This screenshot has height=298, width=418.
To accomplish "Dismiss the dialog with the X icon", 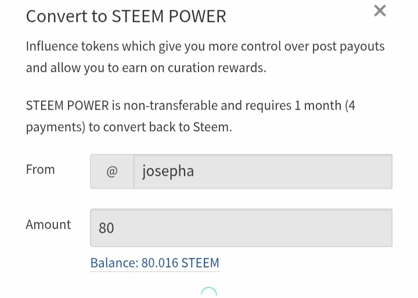I will coord(380,11).
